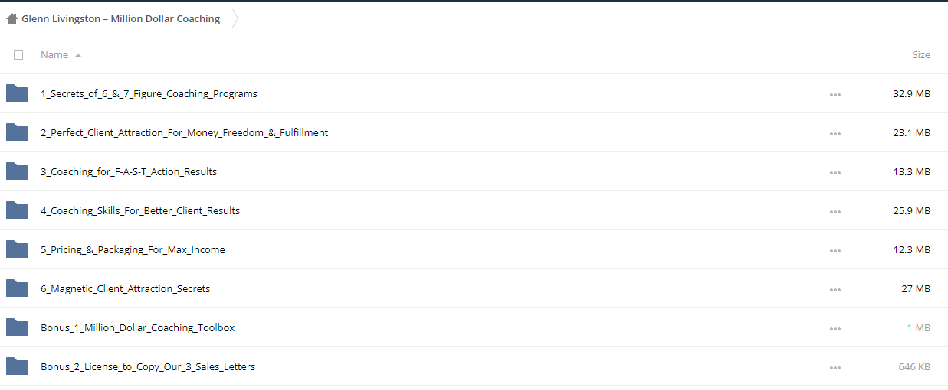Click folder icon for 4_Coaching_Skills_For_Better_Client_Results
The width and height of the screenshot is (948, 390).
tap(17, 210)
